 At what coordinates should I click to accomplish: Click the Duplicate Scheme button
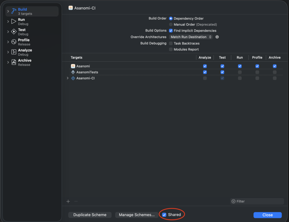tap(90, 215)
